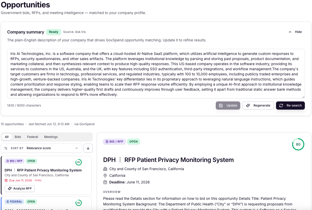Click the Analyze RFP button
Viewport: 312px width, 210px height.
(20, 189)
